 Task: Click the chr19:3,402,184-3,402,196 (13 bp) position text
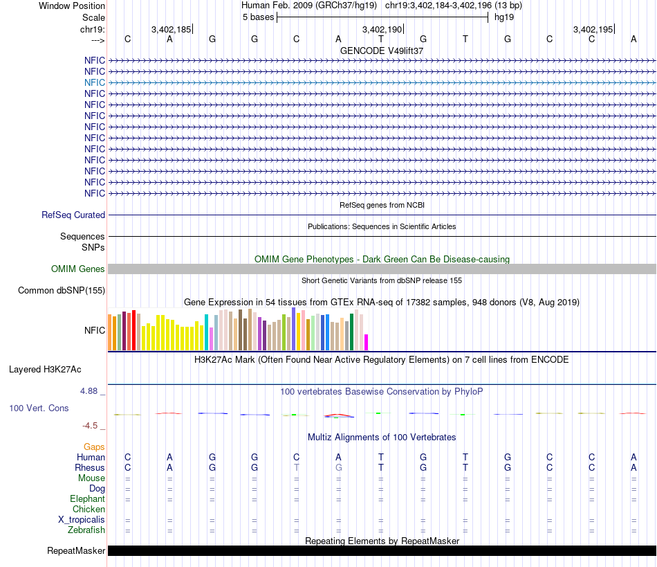click(x=454, y=6)
